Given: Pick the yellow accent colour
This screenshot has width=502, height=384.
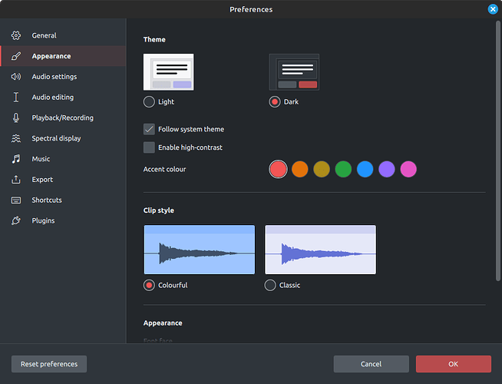Looking at the screenshot, I should pyautogui.click(x=322, y=169).
